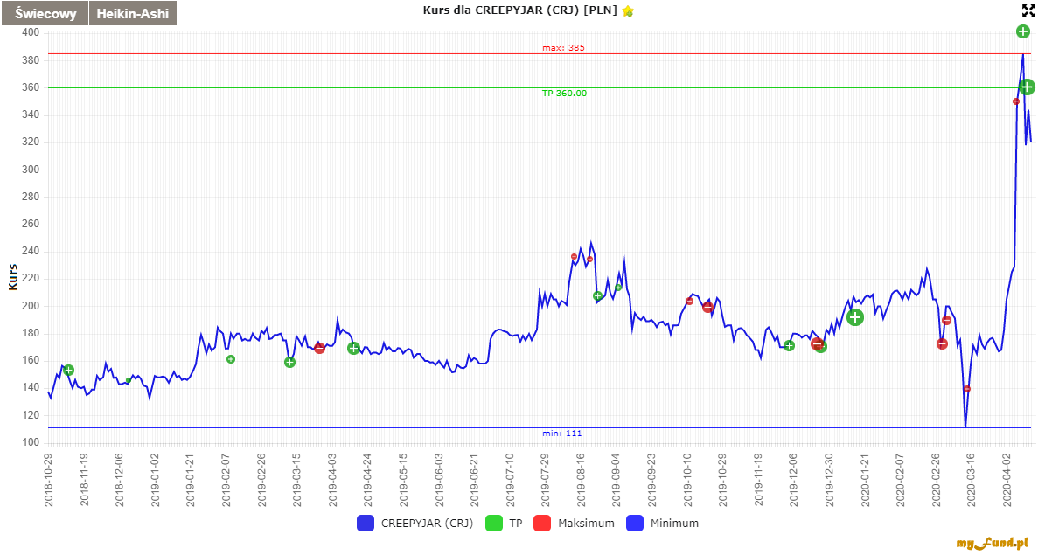Image resolution: width=1038 pixels, height=555 pixels.
Task: Select the red minus marker at the March 2020 dip
Action: coord(966,389)
